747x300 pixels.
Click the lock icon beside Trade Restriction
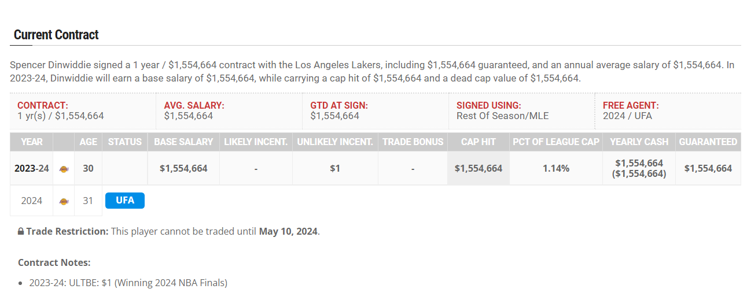pos(21,231)
